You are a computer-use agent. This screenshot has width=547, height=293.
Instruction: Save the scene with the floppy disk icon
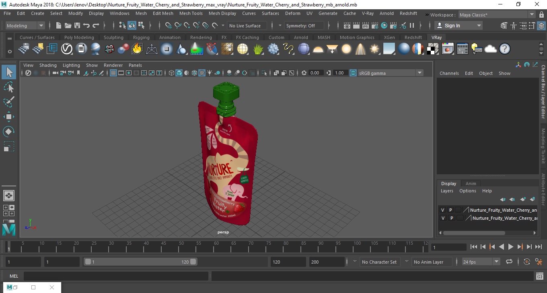tap(77, 25)
